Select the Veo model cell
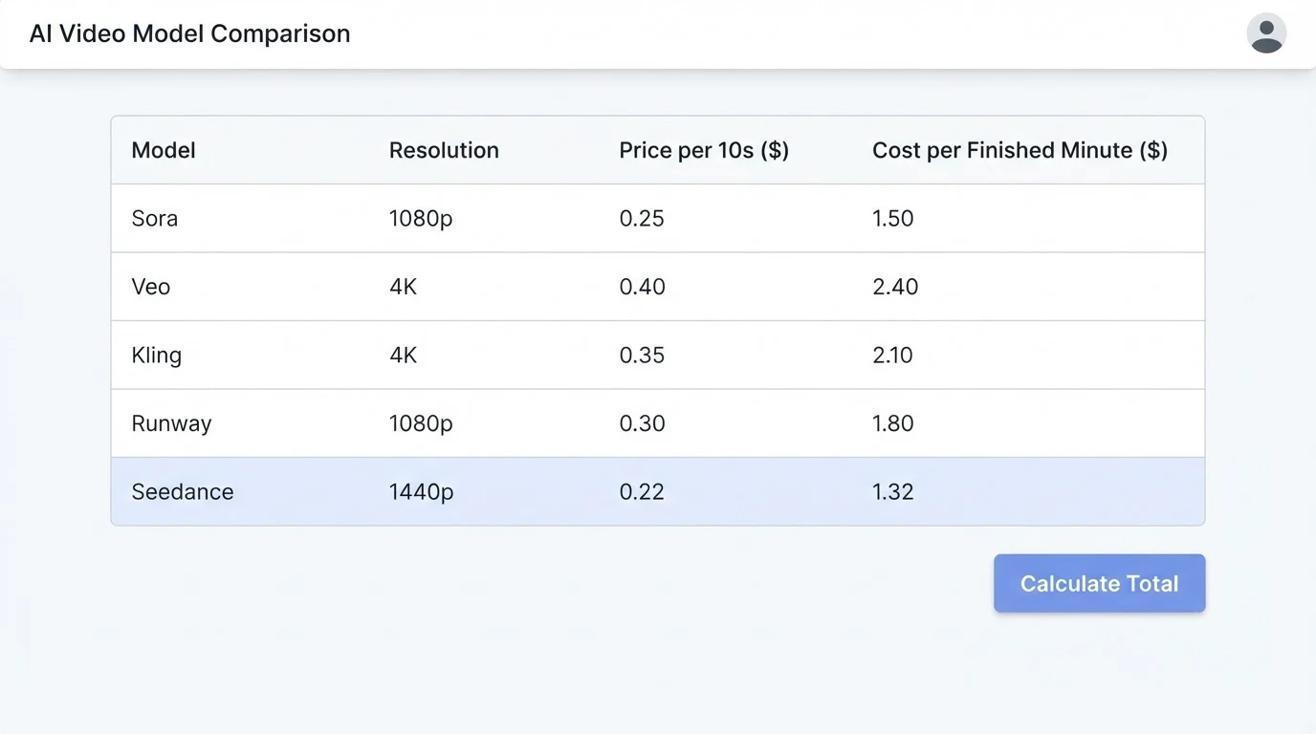This screenshot has width=1316, height=734. point(151,287)
